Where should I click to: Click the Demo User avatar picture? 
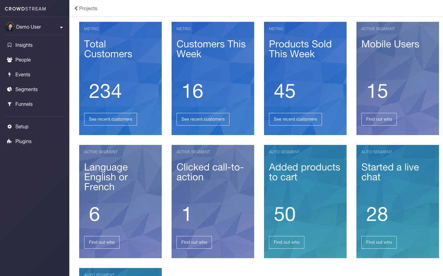10,27
